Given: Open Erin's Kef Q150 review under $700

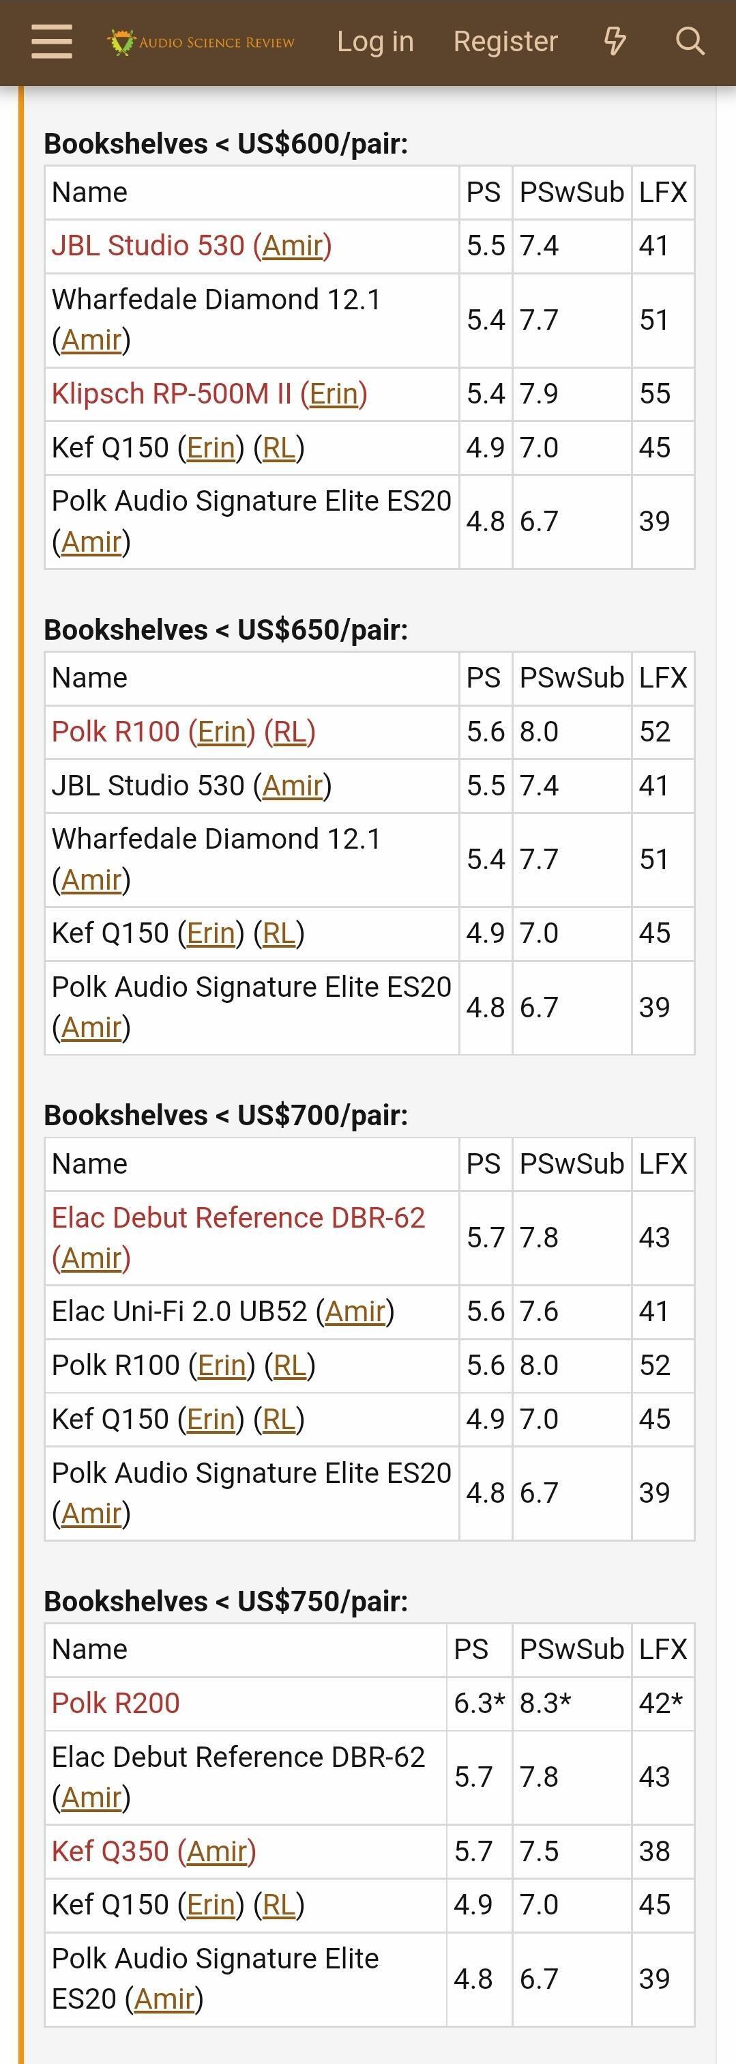Looking at the screenshot, I should click(x=210, y=1419).
